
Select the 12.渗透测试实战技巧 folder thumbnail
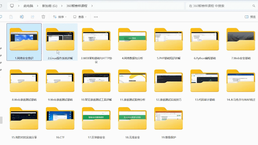[168, 81]
